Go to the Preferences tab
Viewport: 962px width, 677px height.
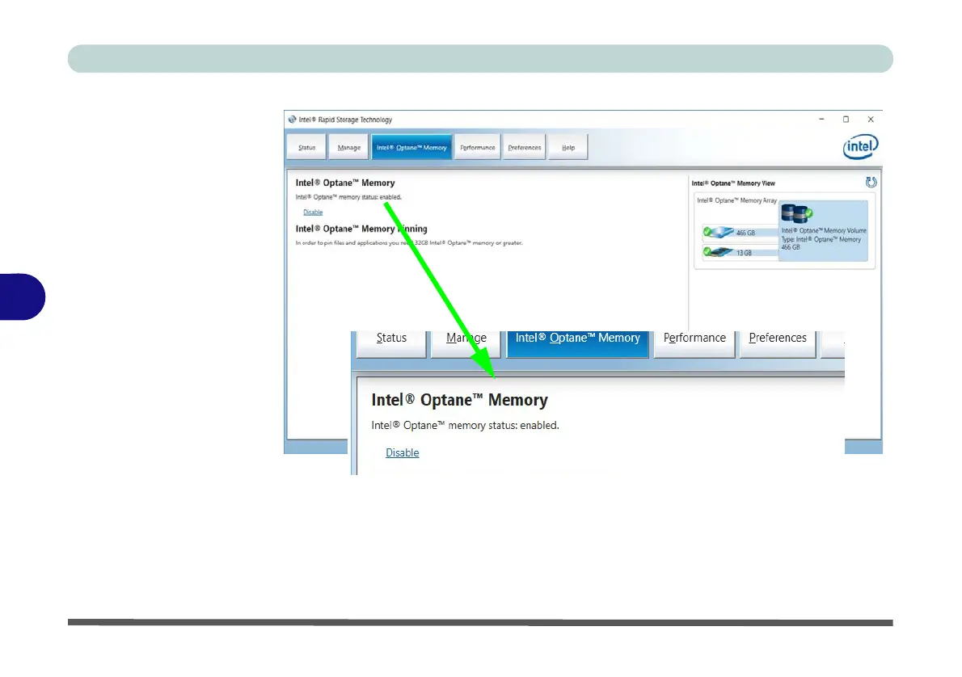point(524,147)
